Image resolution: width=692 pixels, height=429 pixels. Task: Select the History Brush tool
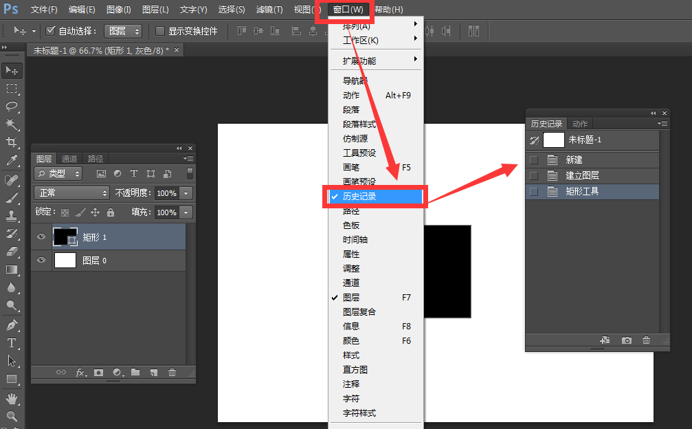tap(12, 234)
